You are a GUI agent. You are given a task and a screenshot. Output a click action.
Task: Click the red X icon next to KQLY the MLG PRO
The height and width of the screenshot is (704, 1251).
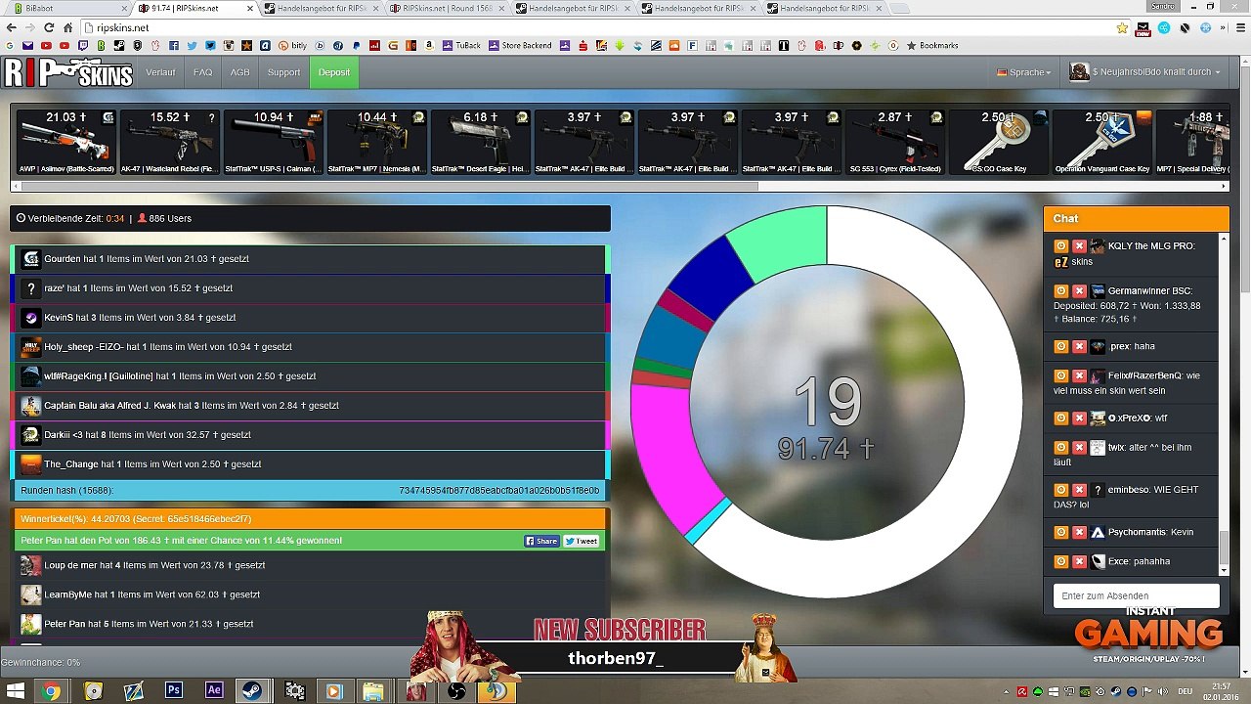point(1079,246)
